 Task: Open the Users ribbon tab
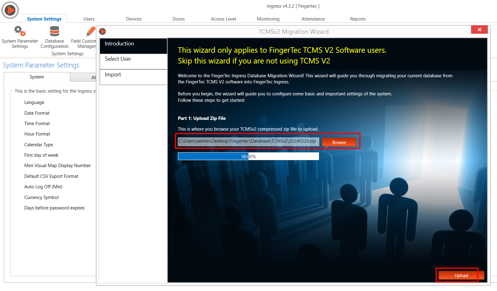click(x=89, y=19)
